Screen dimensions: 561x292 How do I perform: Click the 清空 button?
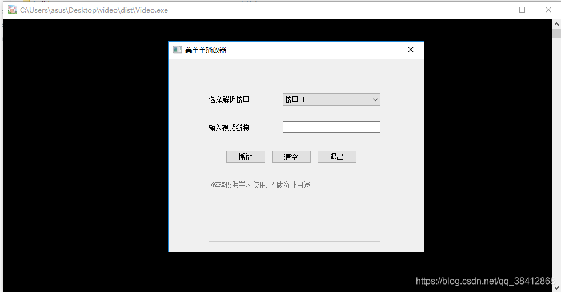[291, 157]
